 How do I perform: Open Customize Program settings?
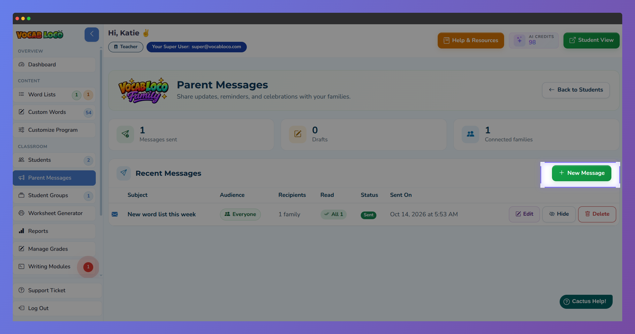click(54, 130)
